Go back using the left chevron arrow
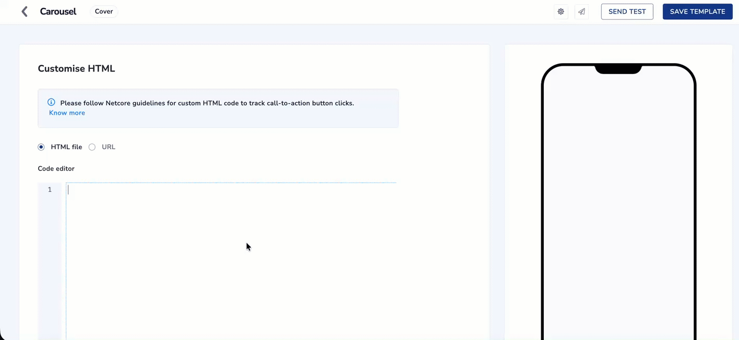 (x=24, y=11)
